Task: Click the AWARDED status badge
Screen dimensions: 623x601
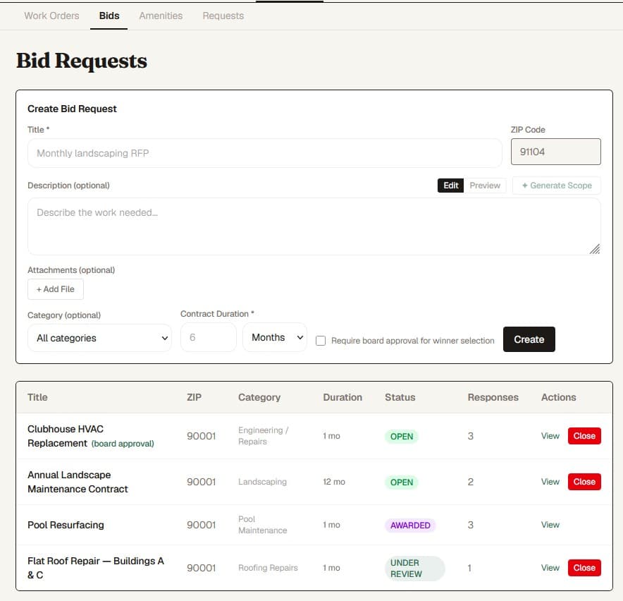Action: coord(410,525)
